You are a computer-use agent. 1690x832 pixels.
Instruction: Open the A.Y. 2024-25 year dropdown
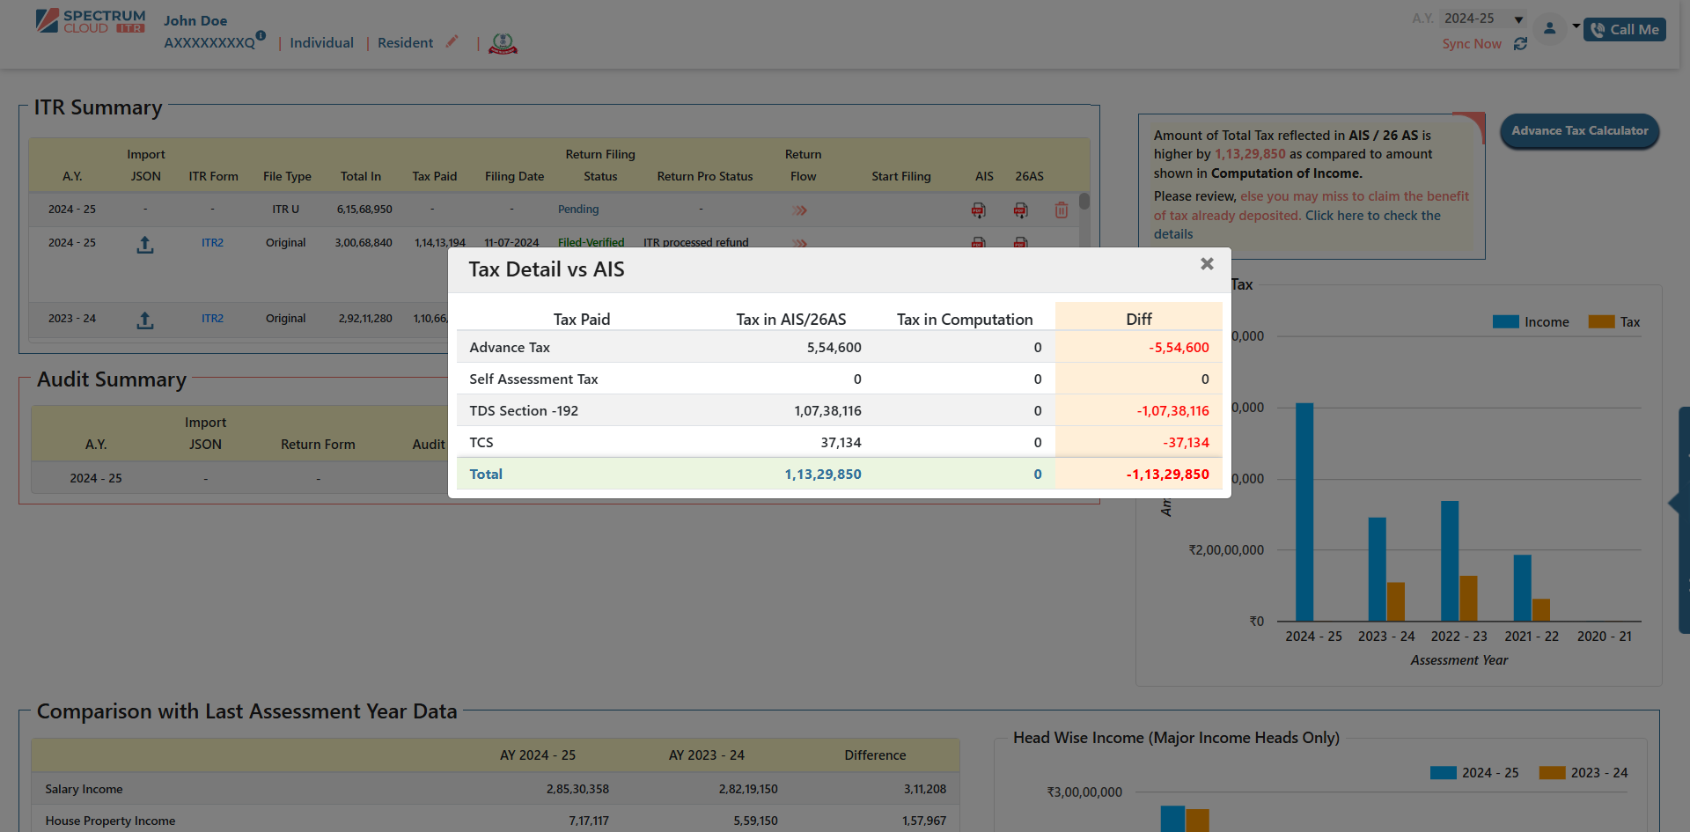pos(1484,18)
